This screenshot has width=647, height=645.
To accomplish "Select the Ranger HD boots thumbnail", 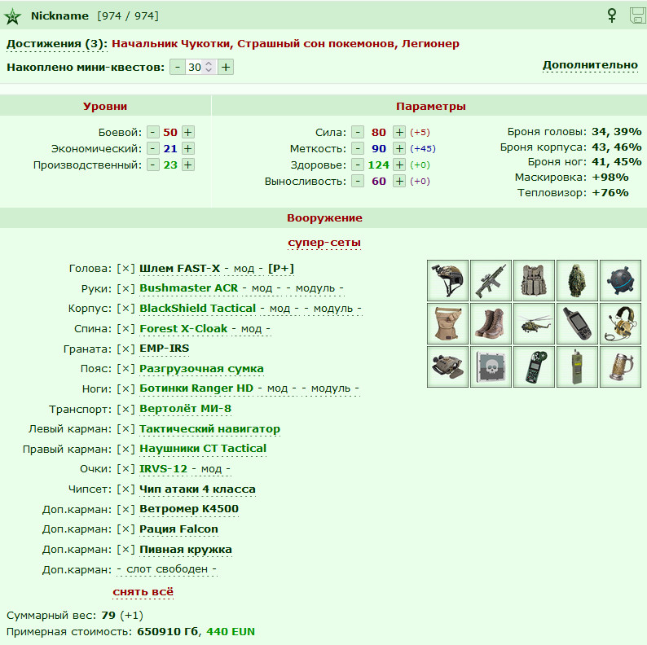I will [x=491, y=324].
